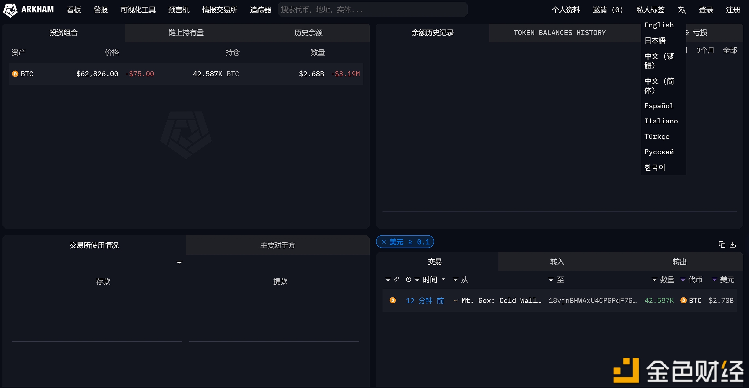Click the Arkham logo icon
This screenshot has width=749, height=388.
point(10,10)
